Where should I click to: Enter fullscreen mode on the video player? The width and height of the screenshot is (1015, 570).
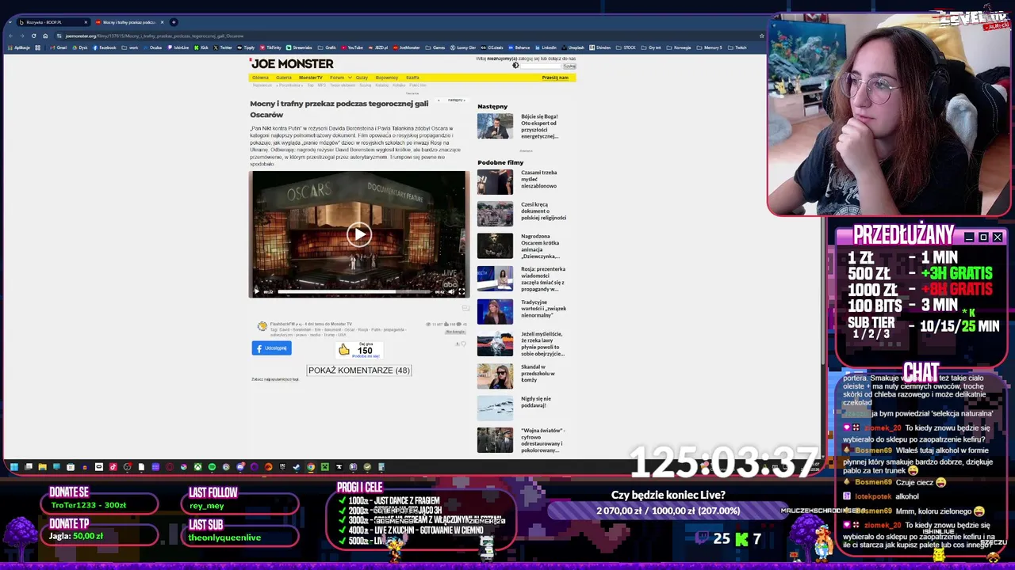pyautogui.click(x=462, y=291)
